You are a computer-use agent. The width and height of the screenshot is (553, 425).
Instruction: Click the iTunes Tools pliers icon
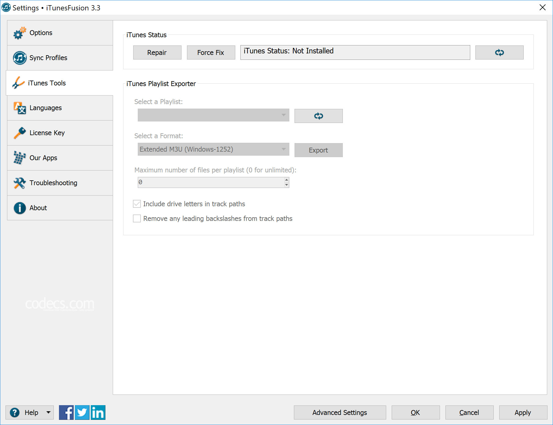click(x=18, y=83)
